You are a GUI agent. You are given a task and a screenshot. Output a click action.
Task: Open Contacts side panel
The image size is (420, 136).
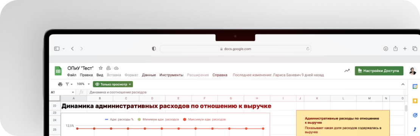415,130
